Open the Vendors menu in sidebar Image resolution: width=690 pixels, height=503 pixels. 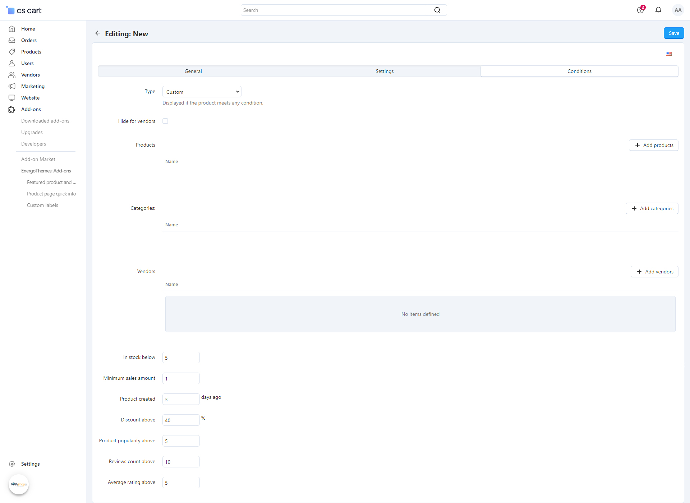pyautogui.click(x=30, y=75)
